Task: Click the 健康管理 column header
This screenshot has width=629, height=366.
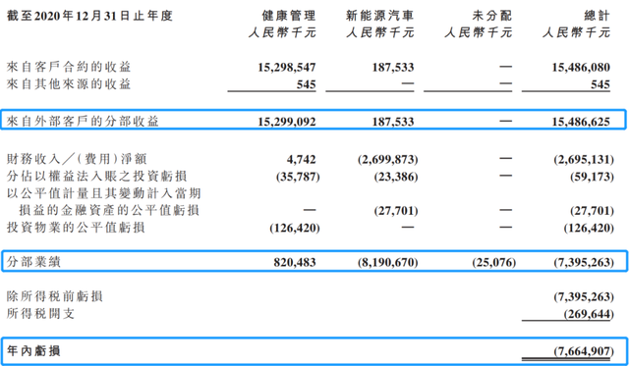Action: (x=289, y=16)
